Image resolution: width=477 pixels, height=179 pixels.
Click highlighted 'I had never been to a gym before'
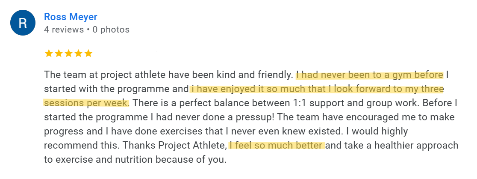click(370, 75)
